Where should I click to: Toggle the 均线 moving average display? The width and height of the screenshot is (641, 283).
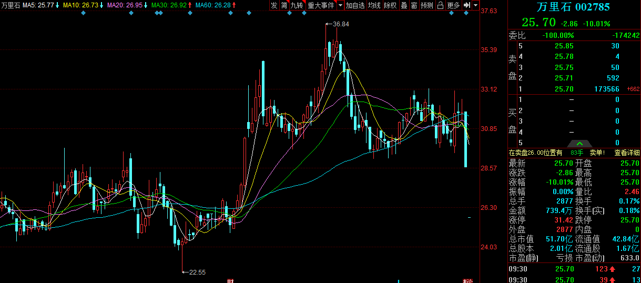[374, 5]
